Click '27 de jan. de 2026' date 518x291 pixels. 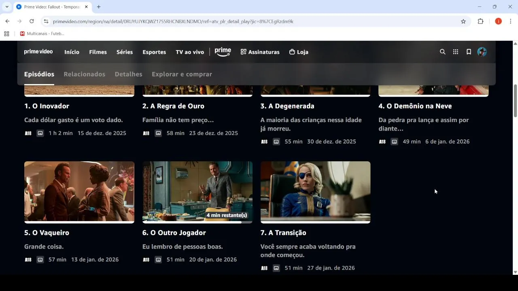click(331, 268)
